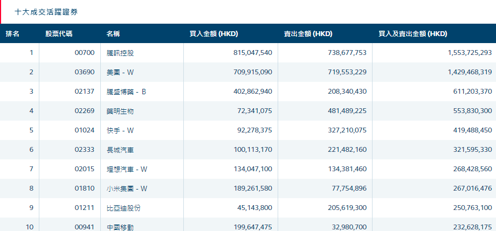Click sell amount 738,677,753
Viewport: 496px width, 231px height.
click(x=347, y=53)
